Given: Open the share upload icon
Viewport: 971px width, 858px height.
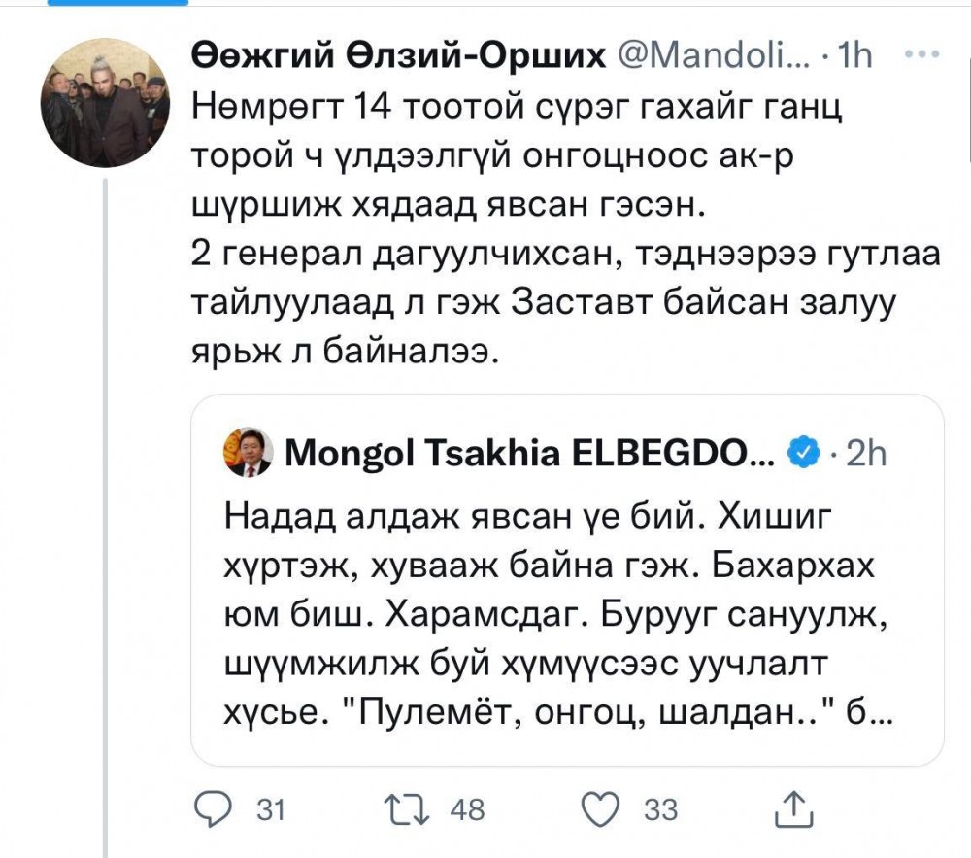Looking at the screenshot, I should tap(794, 809).
